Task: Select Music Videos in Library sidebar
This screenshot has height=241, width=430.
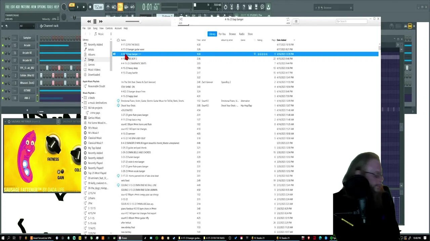Action: point(94,70)
